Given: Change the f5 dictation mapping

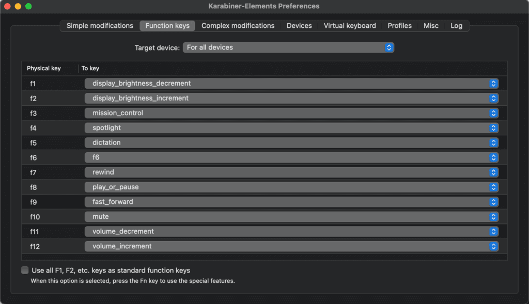Looking at the screenshot, I should tap(291, 142).
